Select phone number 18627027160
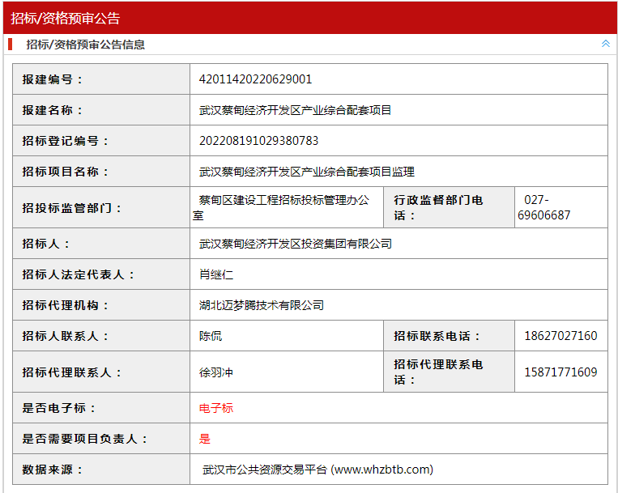This screenshot has height=493, width=618. [560, 335]
